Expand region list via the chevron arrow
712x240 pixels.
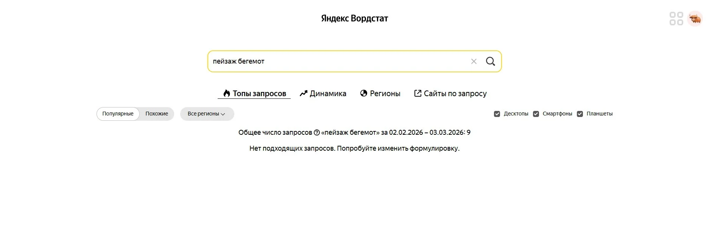[x=223, y=114]
